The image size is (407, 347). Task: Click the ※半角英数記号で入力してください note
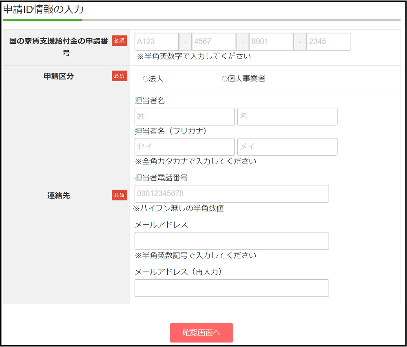195,255
